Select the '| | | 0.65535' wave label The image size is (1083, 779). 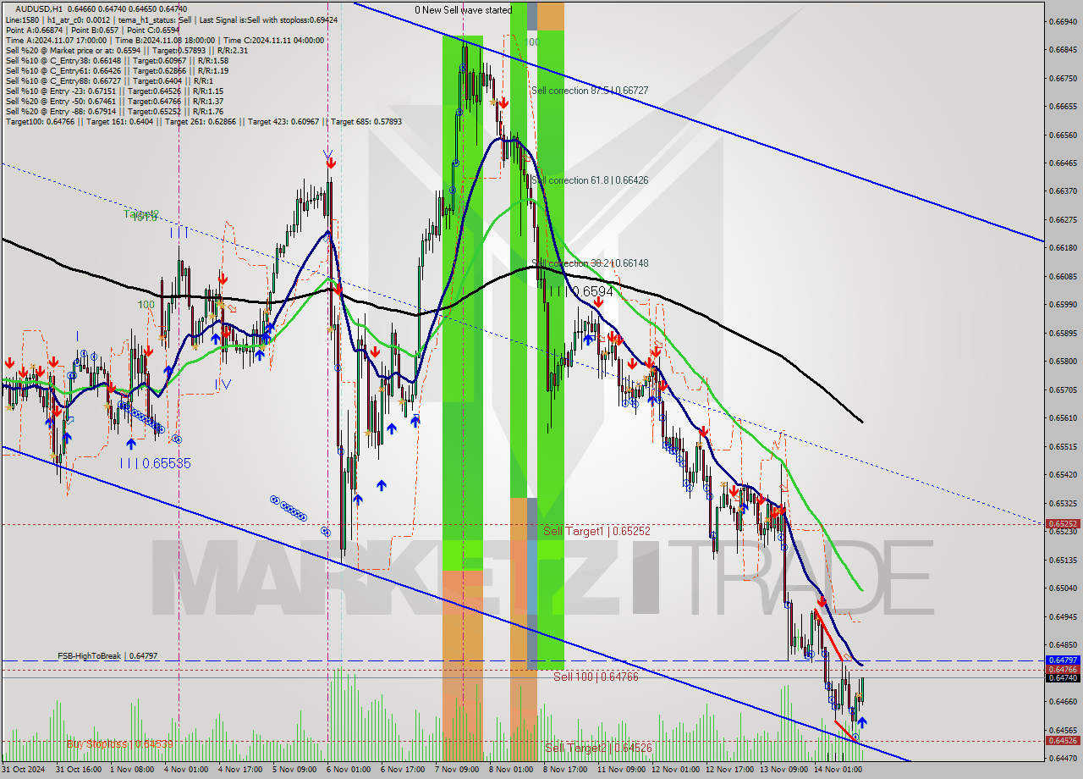coord(155,463)
